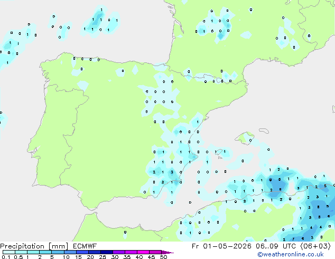
Task: Click the 35–40 mm violet legend swatch
Action: click(131, 252)
